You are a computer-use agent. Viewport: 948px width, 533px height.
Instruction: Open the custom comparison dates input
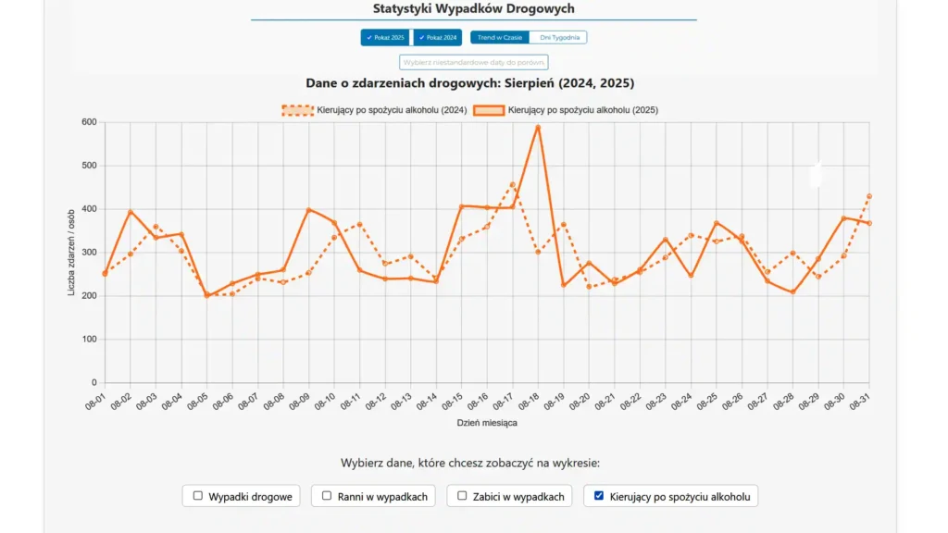pyautogui.click(x=473, y=62)
